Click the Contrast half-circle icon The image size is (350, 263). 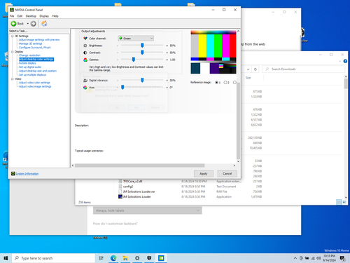point(85,53)
